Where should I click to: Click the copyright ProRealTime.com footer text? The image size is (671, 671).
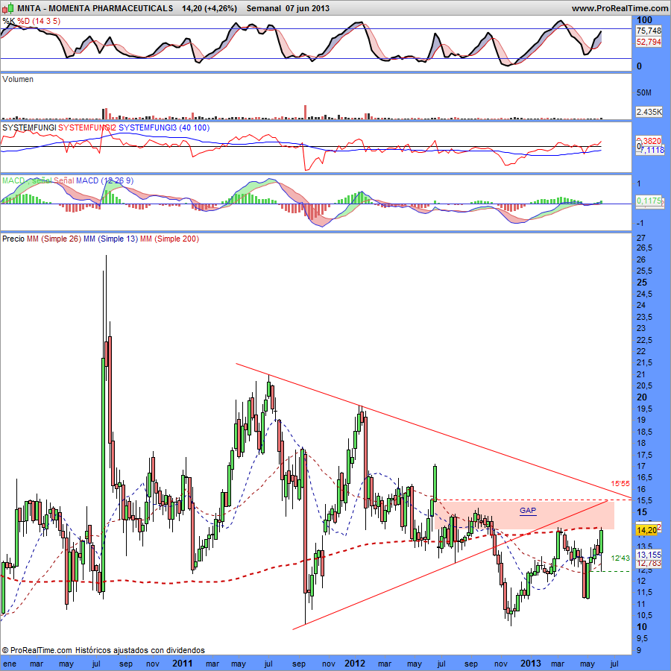[103, 650]
